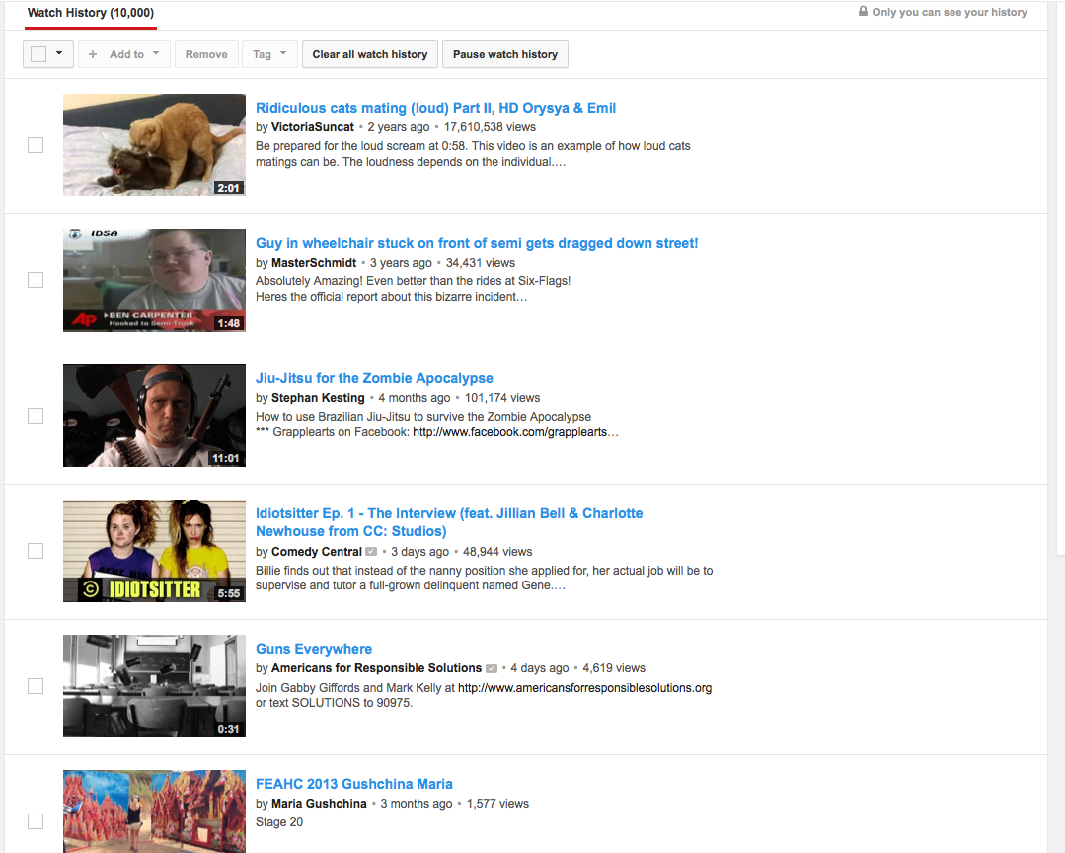
Task: Click the Remove button
Action: tap(206, 54)
